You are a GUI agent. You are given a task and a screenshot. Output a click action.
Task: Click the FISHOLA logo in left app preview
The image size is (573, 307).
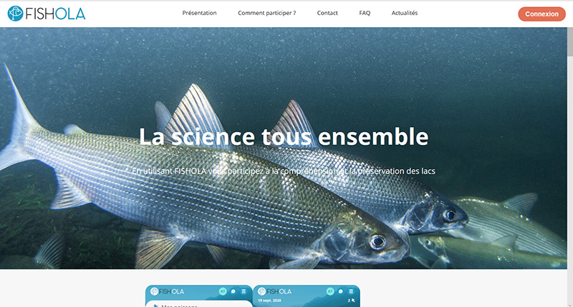coord(168,291)
